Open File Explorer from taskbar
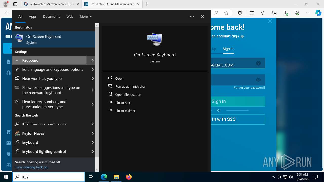 tap(116, 177)
